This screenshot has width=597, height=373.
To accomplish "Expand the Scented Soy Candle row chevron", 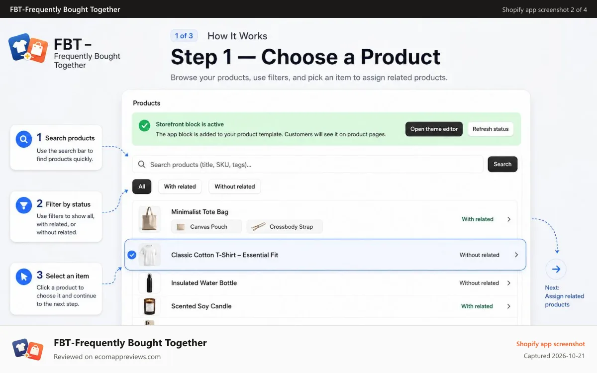I will click(508, 306).
